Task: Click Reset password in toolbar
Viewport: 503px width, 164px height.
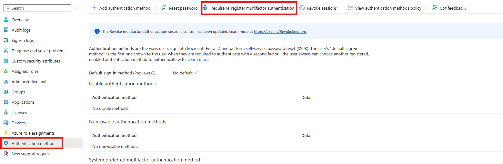Action: pyautogui.click(x=179, y=8)
